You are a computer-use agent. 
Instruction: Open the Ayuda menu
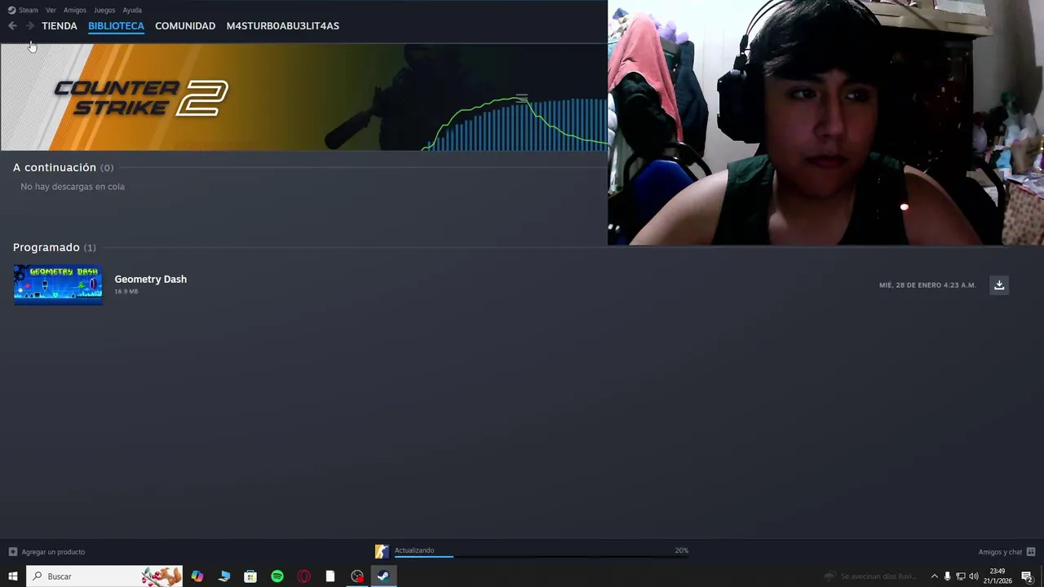pyautogui.click(x=132, y=10)
